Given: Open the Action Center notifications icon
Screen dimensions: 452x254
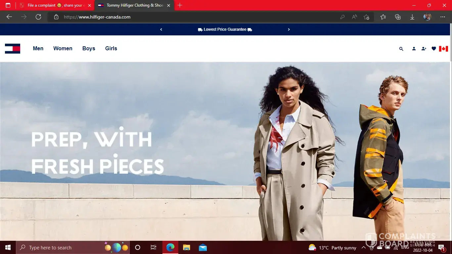Looking at the screenshot, I should click(x=442, y=247).
